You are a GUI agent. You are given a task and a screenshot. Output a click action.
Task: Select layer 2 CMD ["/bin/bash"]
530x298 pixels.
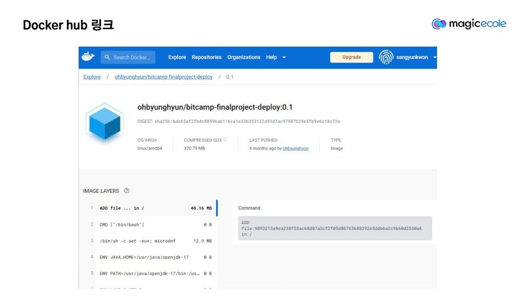[151, 225]
